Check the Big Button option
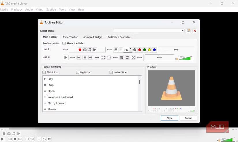Screen dimensions: 238x142 [78, 72]
